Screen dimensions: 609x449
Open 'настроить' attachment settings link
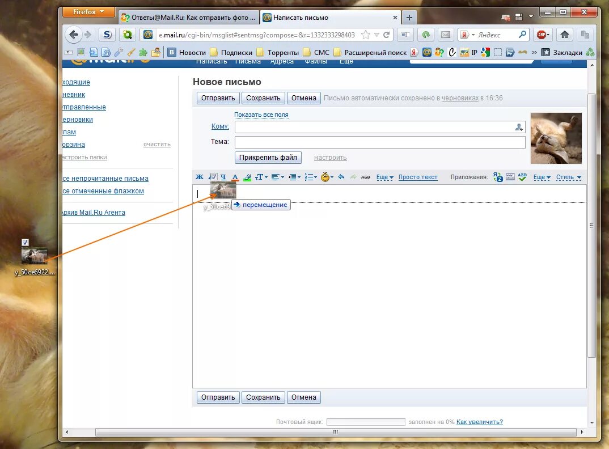click(331, 158)
